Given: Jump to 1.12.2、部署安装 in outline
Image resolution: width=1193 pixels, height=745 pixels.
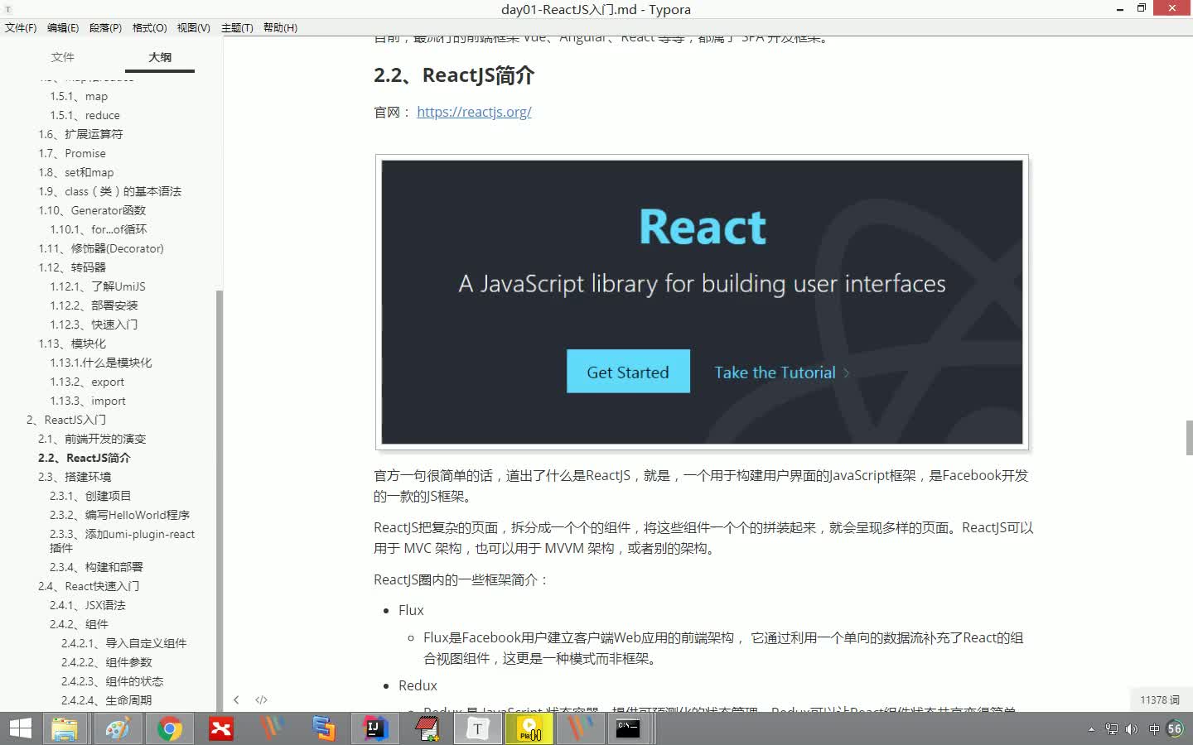Looking at the screenshot, I should point(94,305).
